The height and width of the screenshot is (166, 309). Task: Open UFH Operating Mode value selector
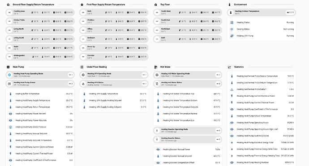point(144,75)
